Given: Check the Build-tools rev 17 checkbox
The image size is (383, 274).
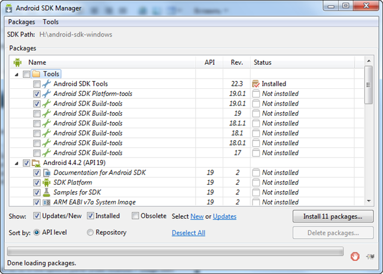Looking at the screenshot, I should click(37, 153).
